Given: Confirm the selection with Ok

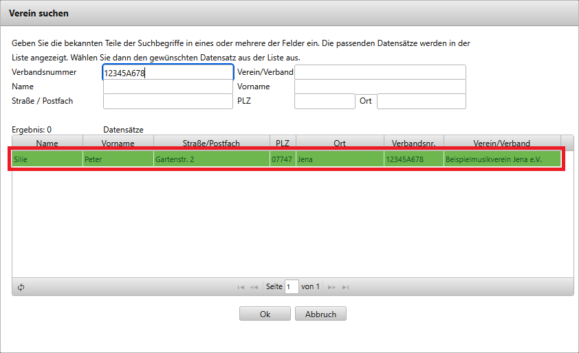Looking at the screenshot, I should (265, 314).
